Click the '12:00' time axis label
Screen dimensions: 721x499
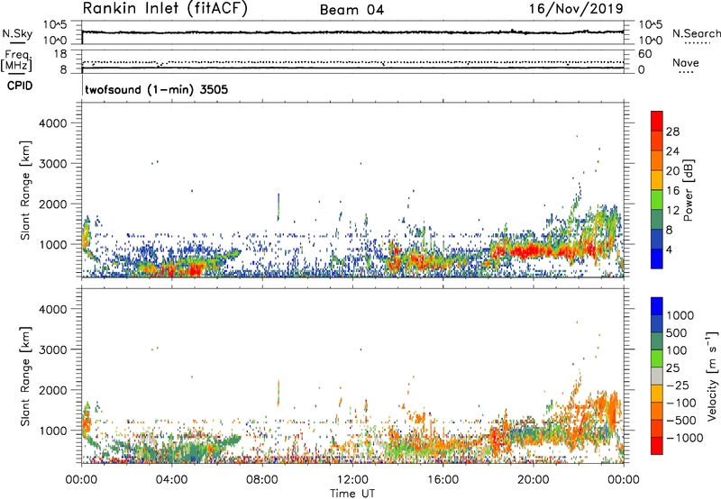click(x=352, y=480)
